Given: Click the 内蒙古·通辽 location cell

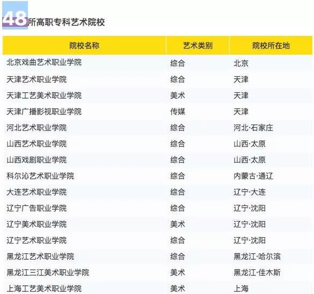Looking at the screenshot, I should [253, 176].
